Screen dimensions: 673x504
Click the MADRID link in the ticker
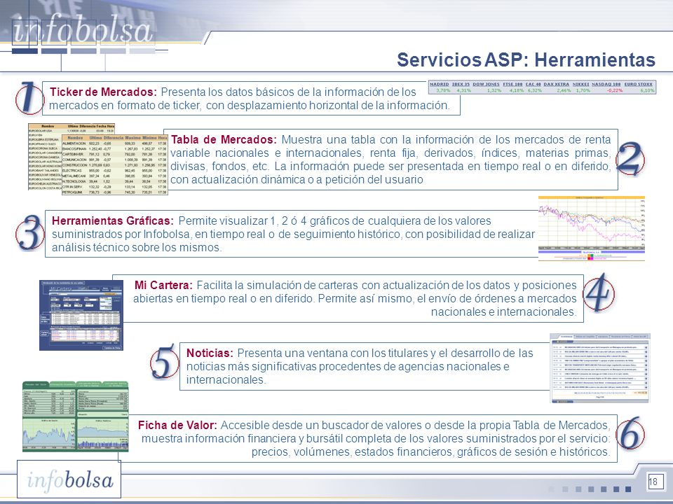pos(439,85)
